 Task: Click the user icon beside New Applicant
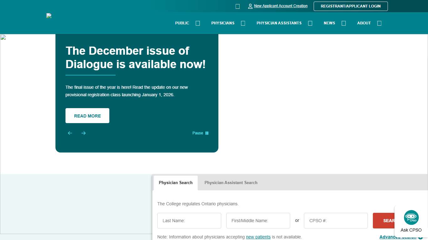pos(250,6)
